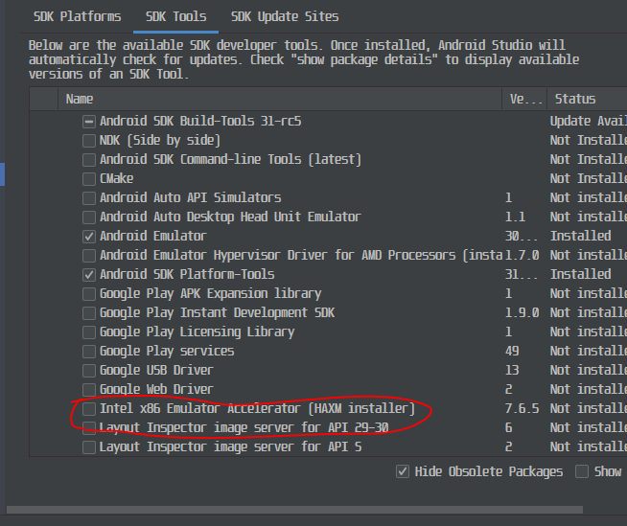Select the SDK Tools tab
Viewport: 627px width, 526px height.
click(176, 16)
